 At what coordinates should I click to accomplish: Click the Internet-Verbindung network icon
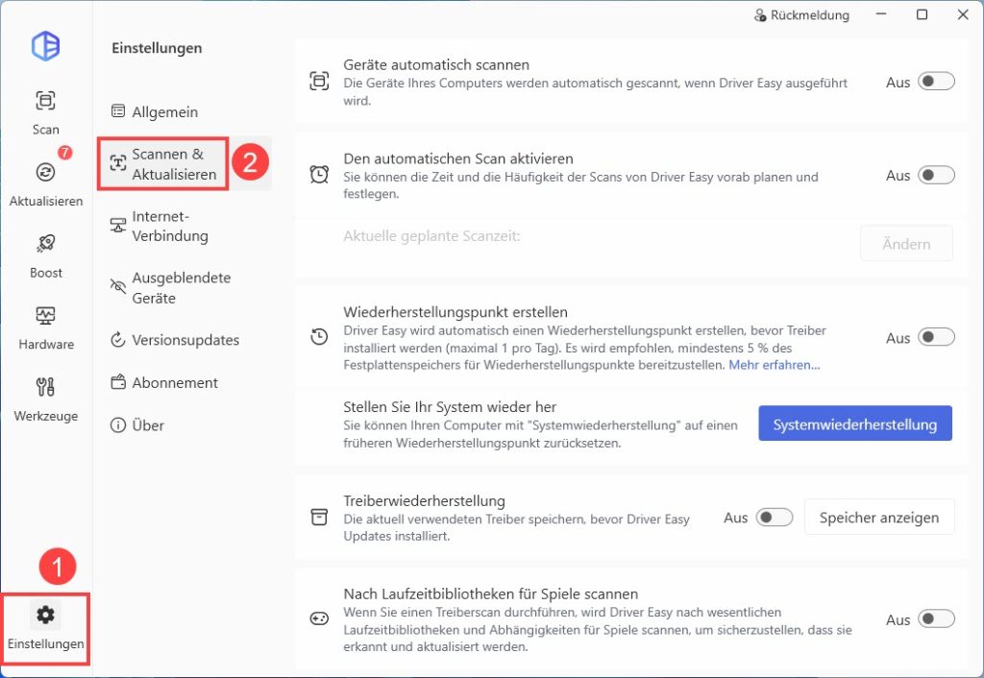click(x=118, y=225)
